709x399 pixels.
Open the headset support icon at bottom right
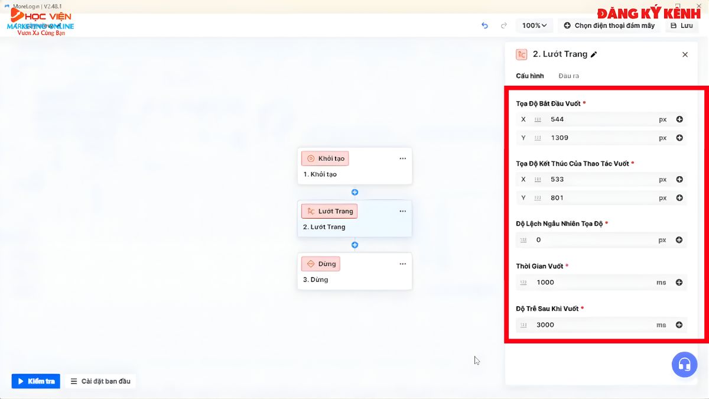(x=684, y=365)
